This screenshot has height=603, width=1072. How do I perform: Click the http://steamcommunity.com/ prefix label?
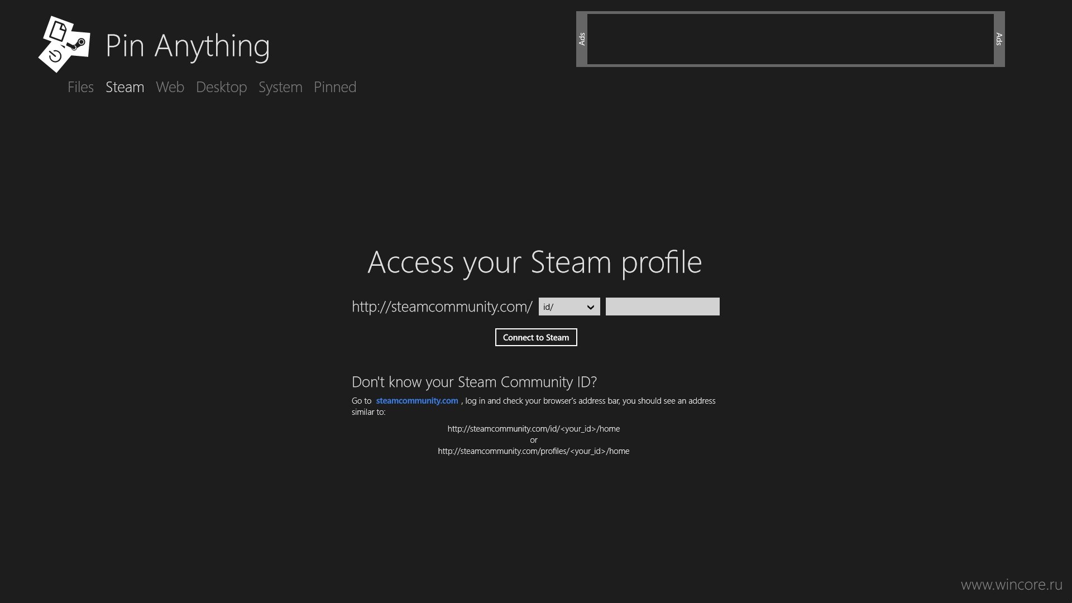click(x=442, y=307)
